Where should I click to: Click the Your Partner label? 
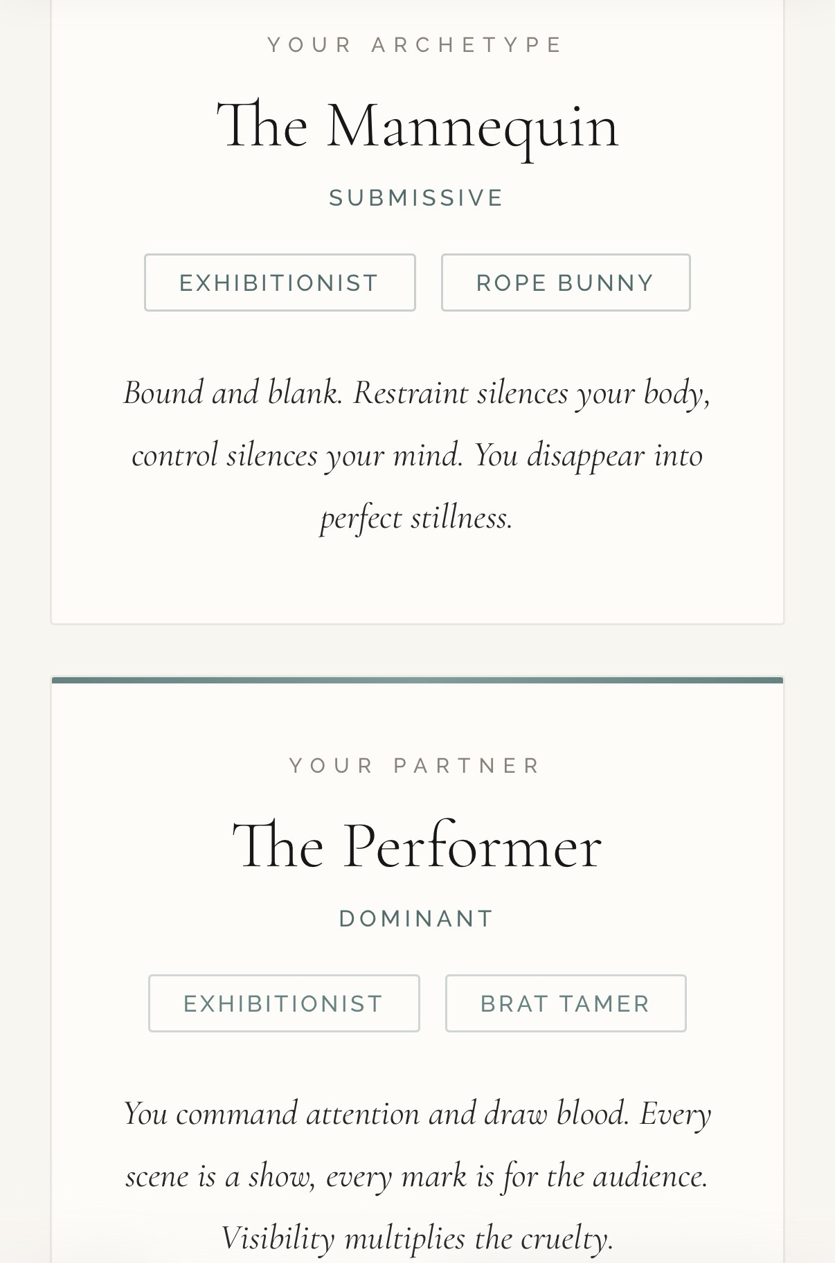click(416, 766)
